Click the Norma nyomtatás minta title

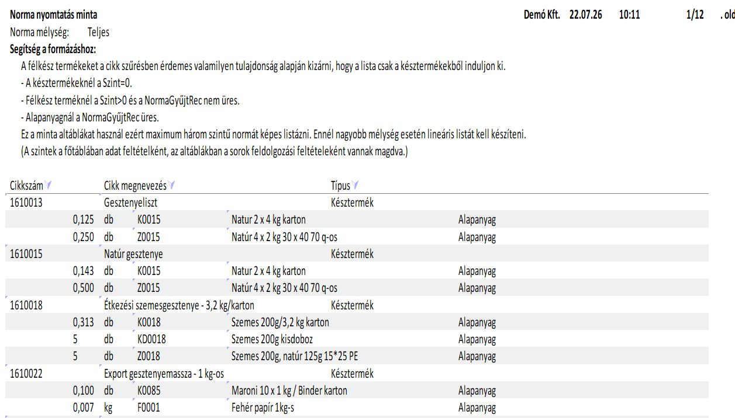coord(54,15)
